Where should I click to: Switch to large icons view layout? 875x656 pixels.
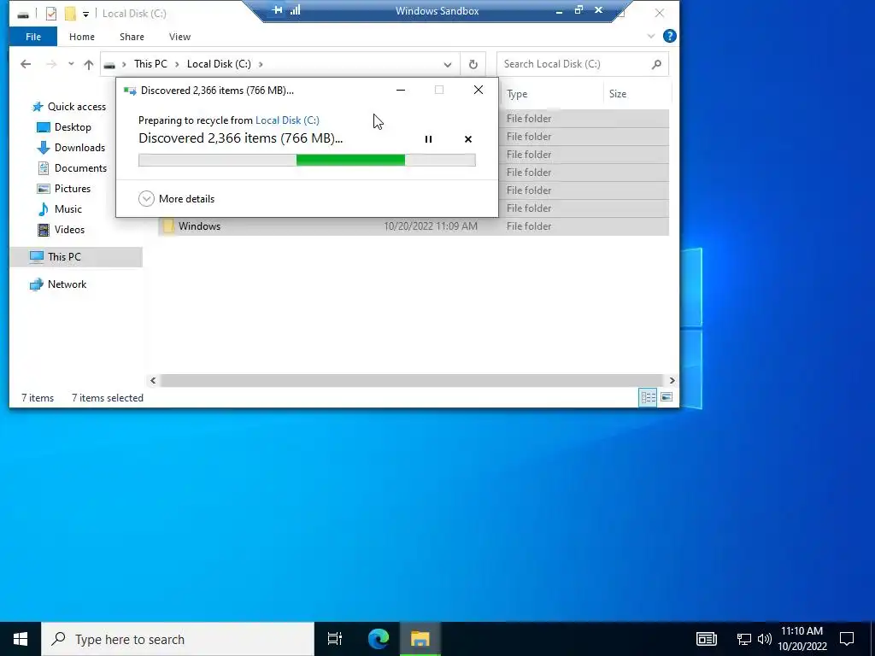pos(667,397)
